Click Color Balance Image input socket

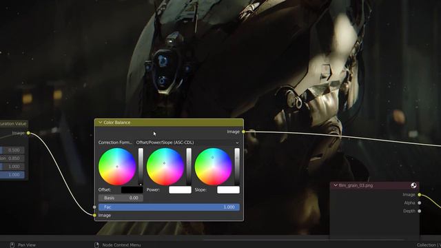click(94, 216)
